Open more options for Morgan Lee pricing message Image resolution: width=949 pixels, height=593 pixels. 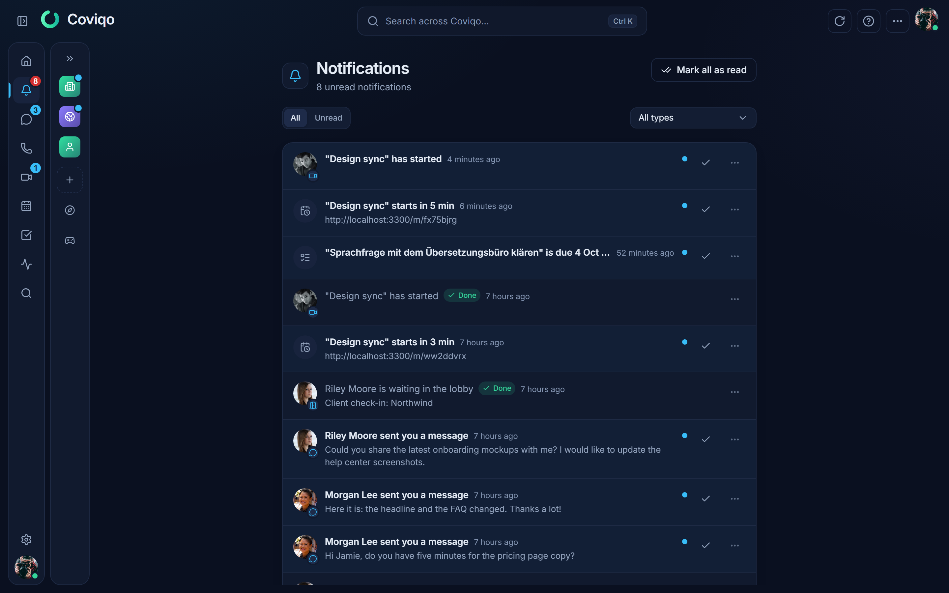(735, 546)
